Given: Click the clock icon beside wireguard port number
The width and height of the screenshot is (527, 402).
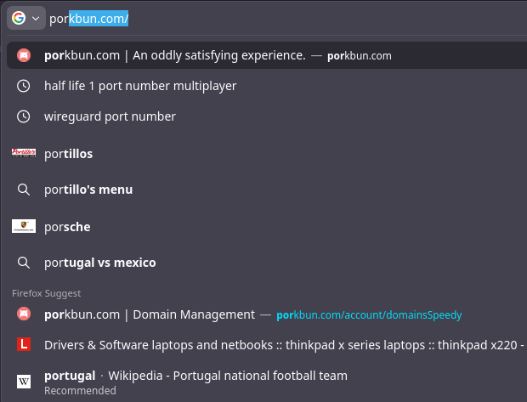Looking at the screenshot, I should (24, 116).
